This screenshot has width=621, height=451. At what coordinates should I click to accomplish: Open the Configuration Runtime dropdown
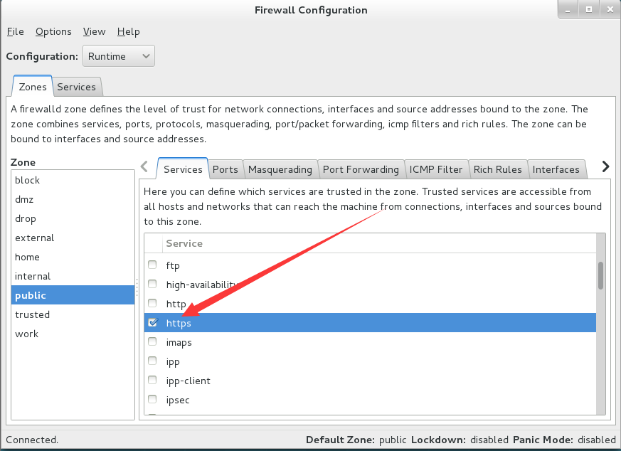(x=119, y=55)
